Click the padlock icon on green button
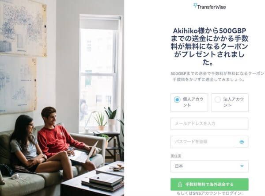This screenshot has height=196, width=265. pos(180,184)
